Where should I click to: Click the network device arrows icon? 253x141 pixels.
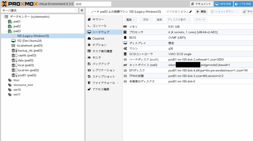[x=125, y=65]
